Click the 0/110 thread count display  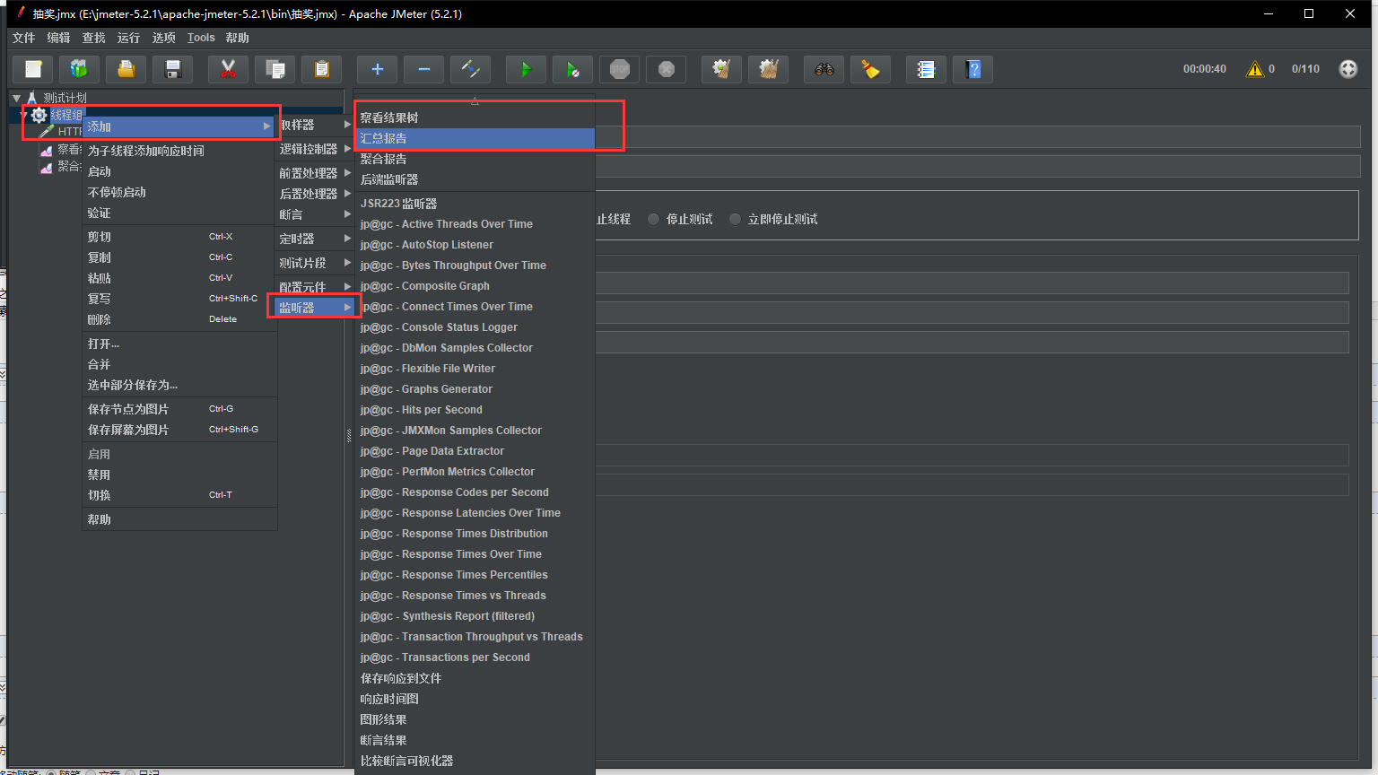tap(1305, 69)
